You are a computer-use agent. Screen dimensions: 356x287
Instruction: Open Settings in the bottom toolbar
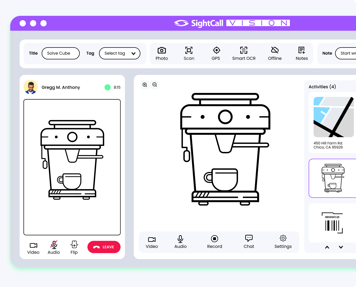point(283,242)
